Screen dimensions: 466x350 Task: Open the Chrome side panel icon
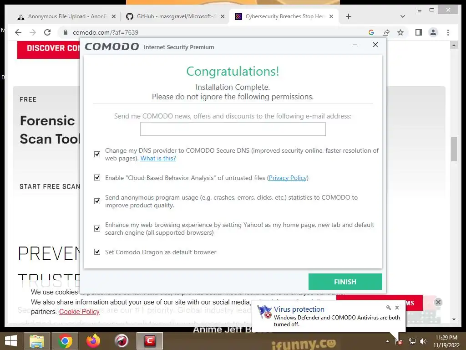(419, 32)
